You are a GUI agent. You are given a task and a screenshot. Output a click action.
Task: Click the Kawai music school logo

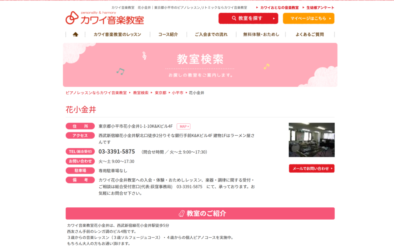(105, 18)
